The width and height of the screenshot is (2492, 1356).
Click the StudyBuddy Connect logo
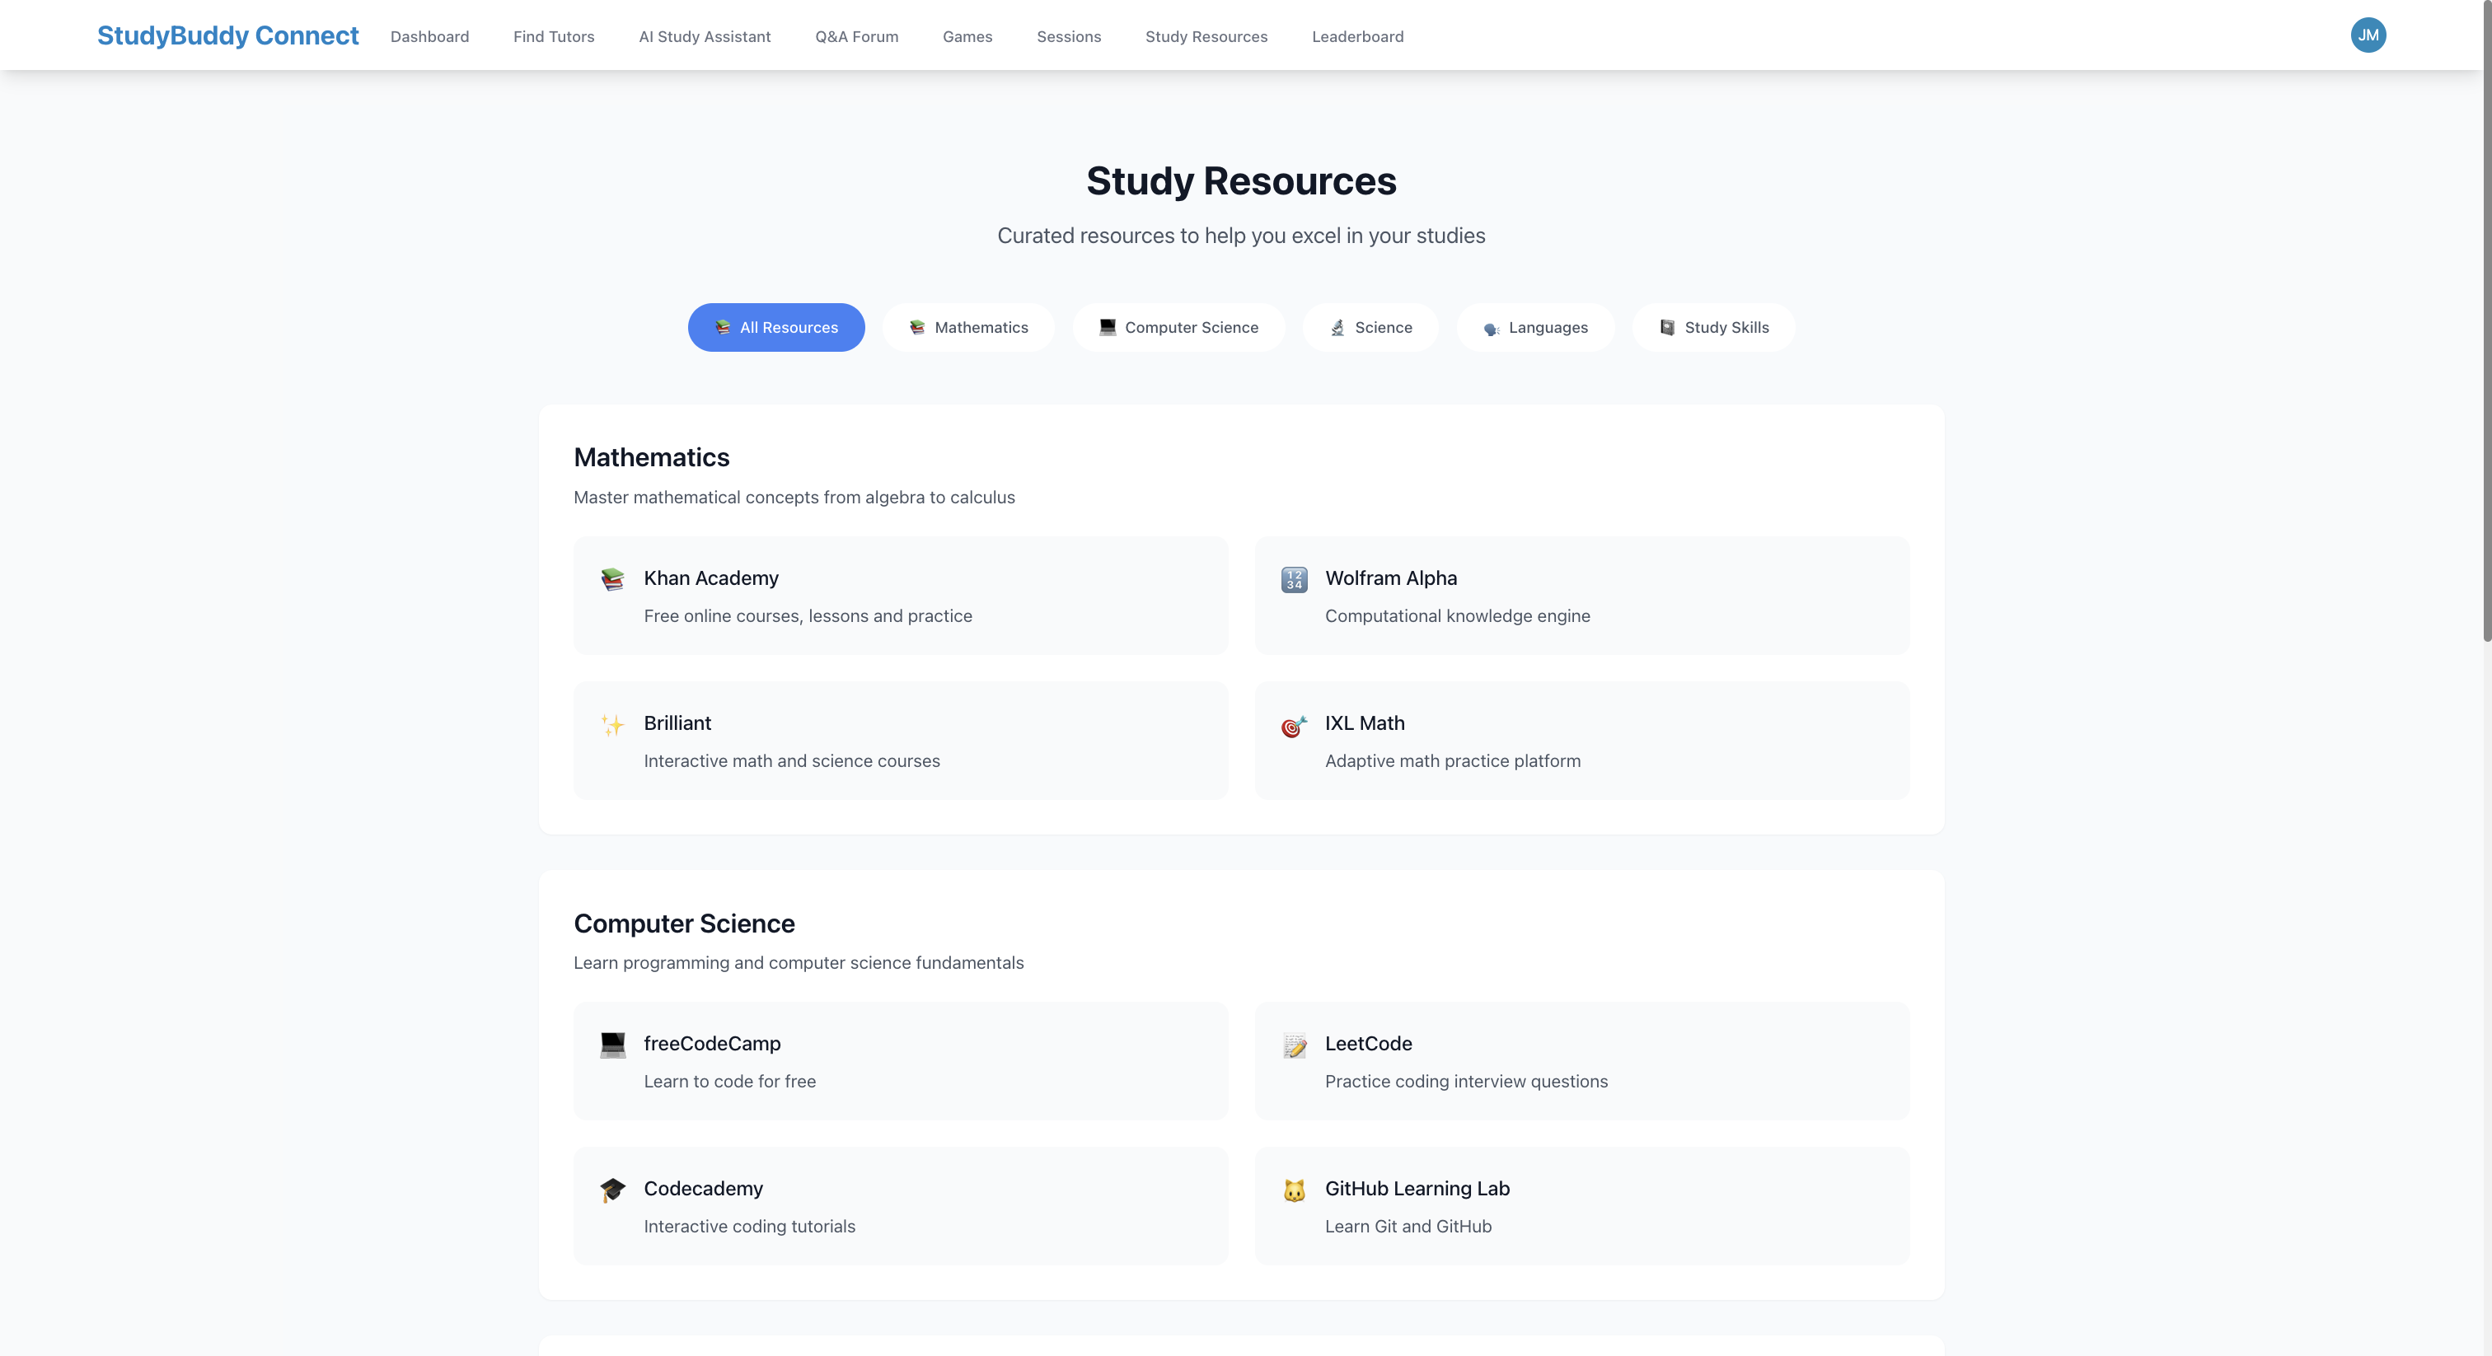coord(227,35)
